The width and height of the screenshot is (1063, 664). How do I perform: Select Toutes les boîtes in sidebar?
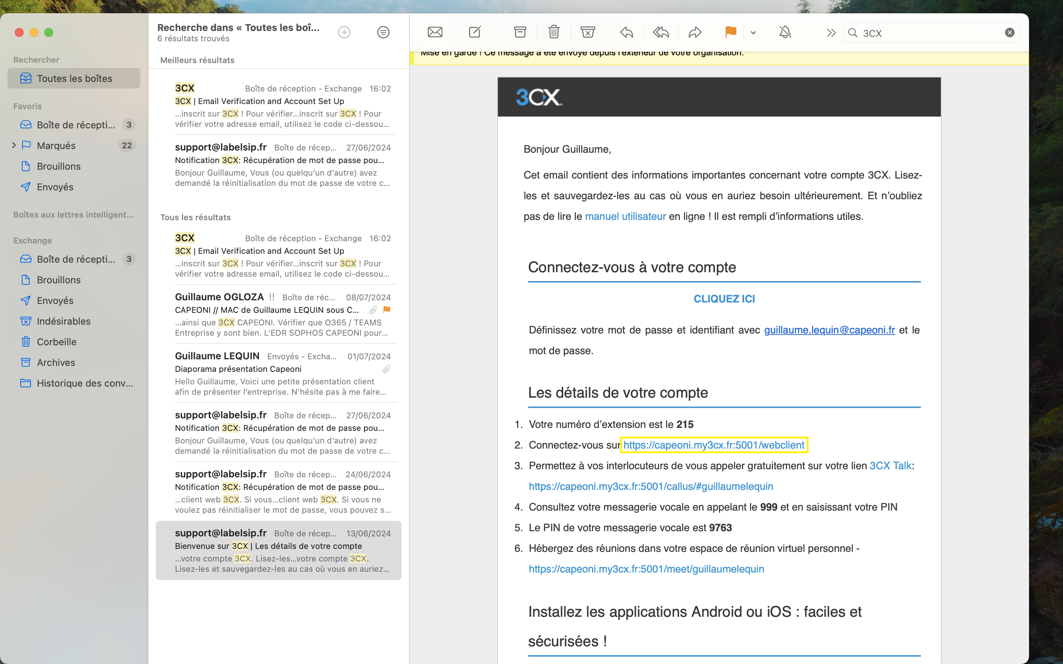coord(74,78)
